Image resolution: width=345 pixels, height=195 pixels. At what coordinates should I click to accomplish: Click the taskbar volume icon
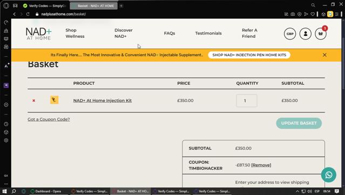(309, 191)
